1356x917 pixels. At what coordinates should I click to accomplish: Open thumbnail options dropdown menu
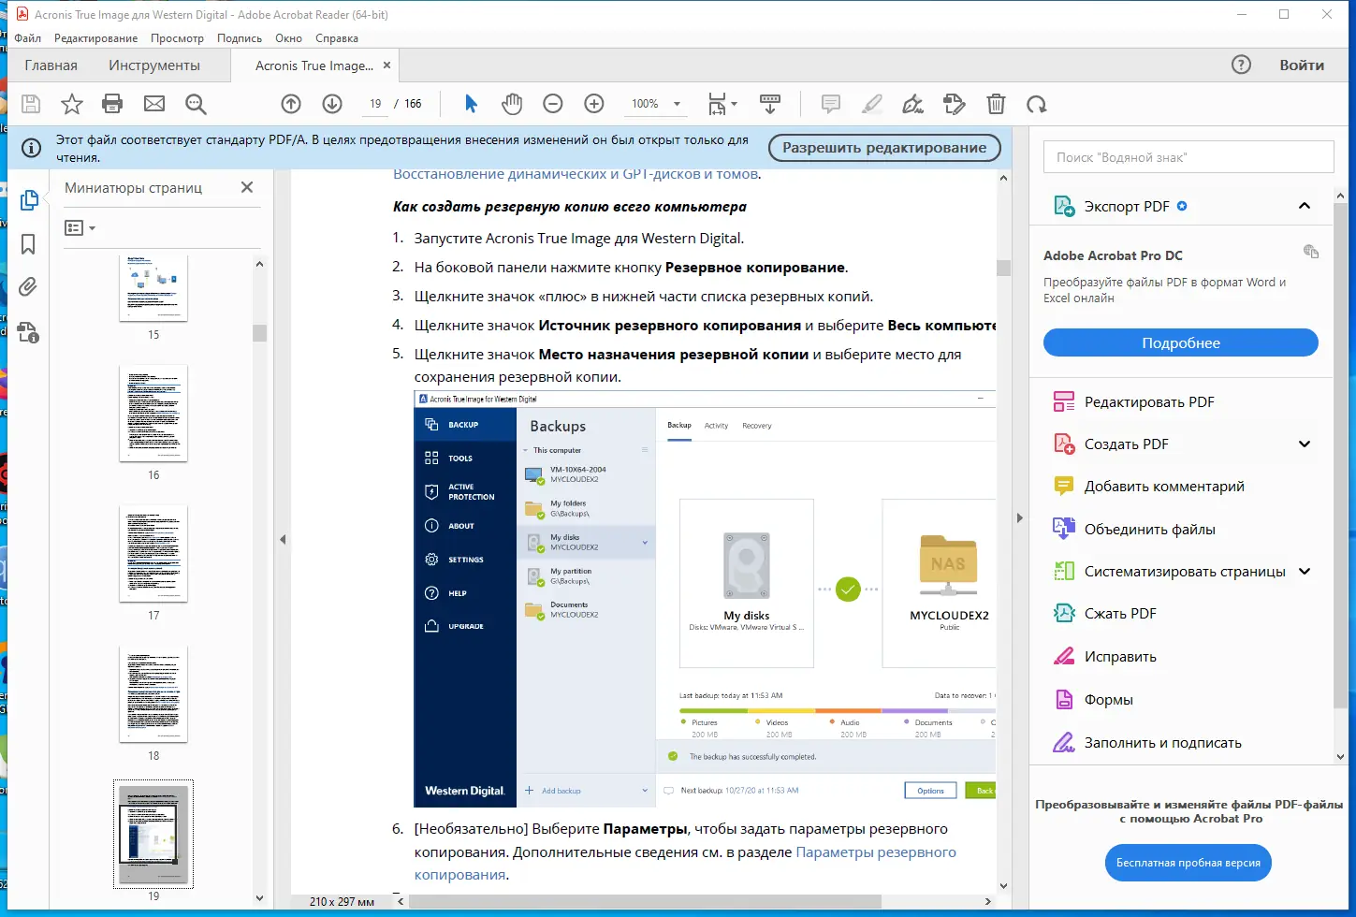[80, 228]
